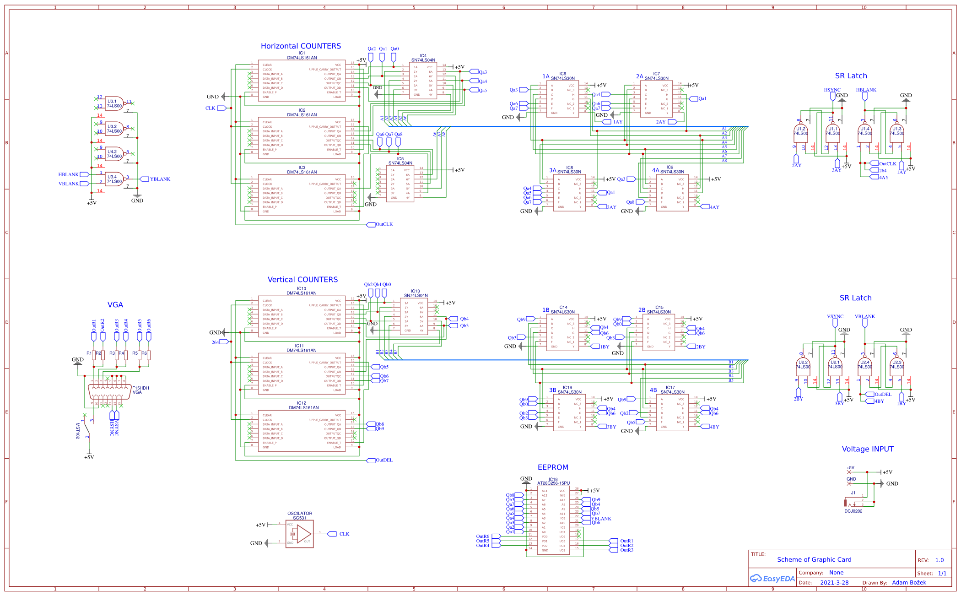This screenshot has width=961, height=596.
Task: Click the Horizontal COUNTERS section title
Action: point(301,46)
